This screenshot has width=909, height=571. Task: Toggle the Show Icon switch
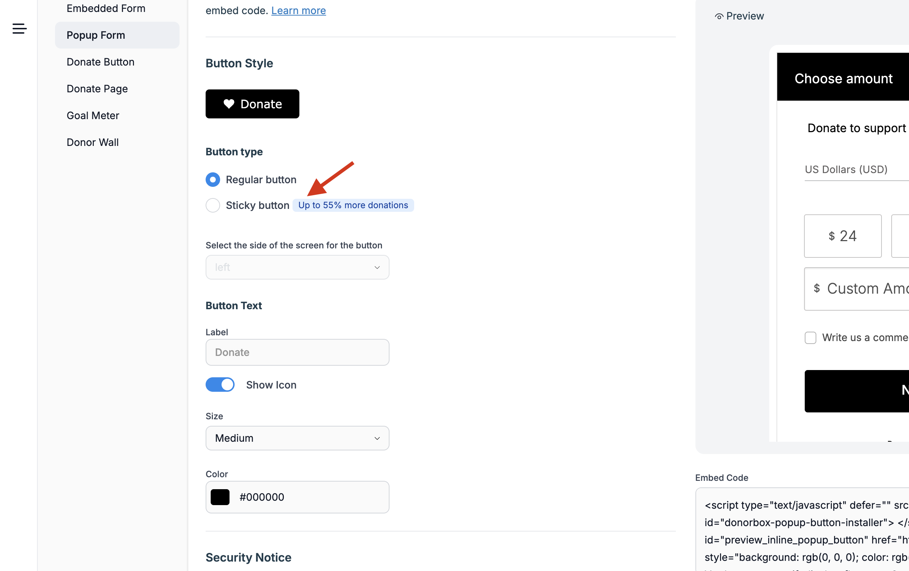[220, 385]
